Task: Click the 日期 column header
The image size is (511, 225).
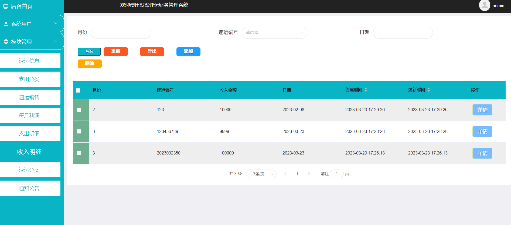Action: pyautogui.click(x=287, y=90)
